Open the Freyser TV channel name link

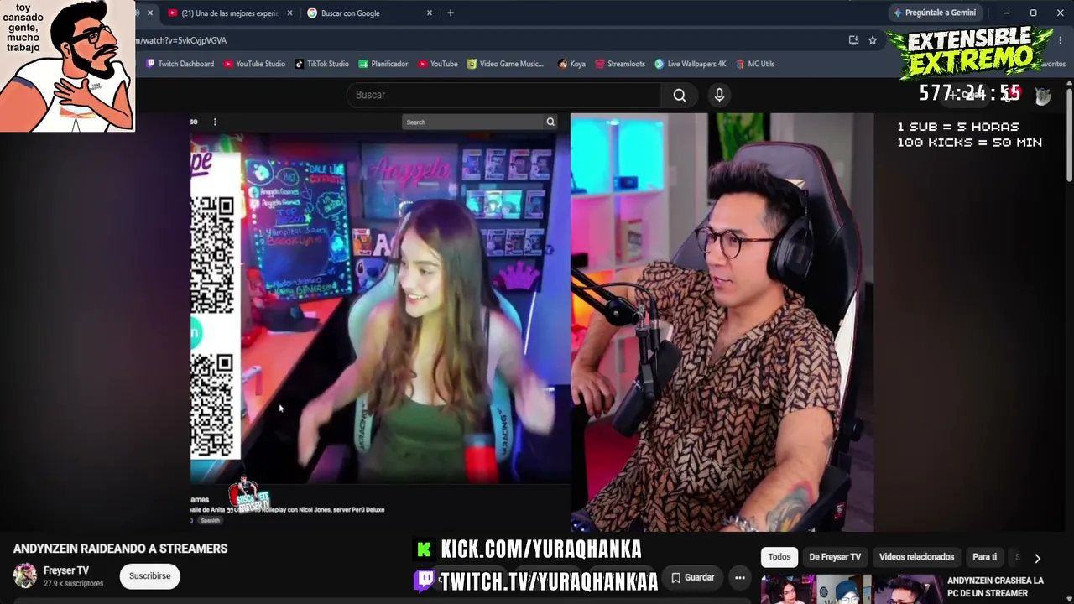pyautogui.click(x=66, y=570)
